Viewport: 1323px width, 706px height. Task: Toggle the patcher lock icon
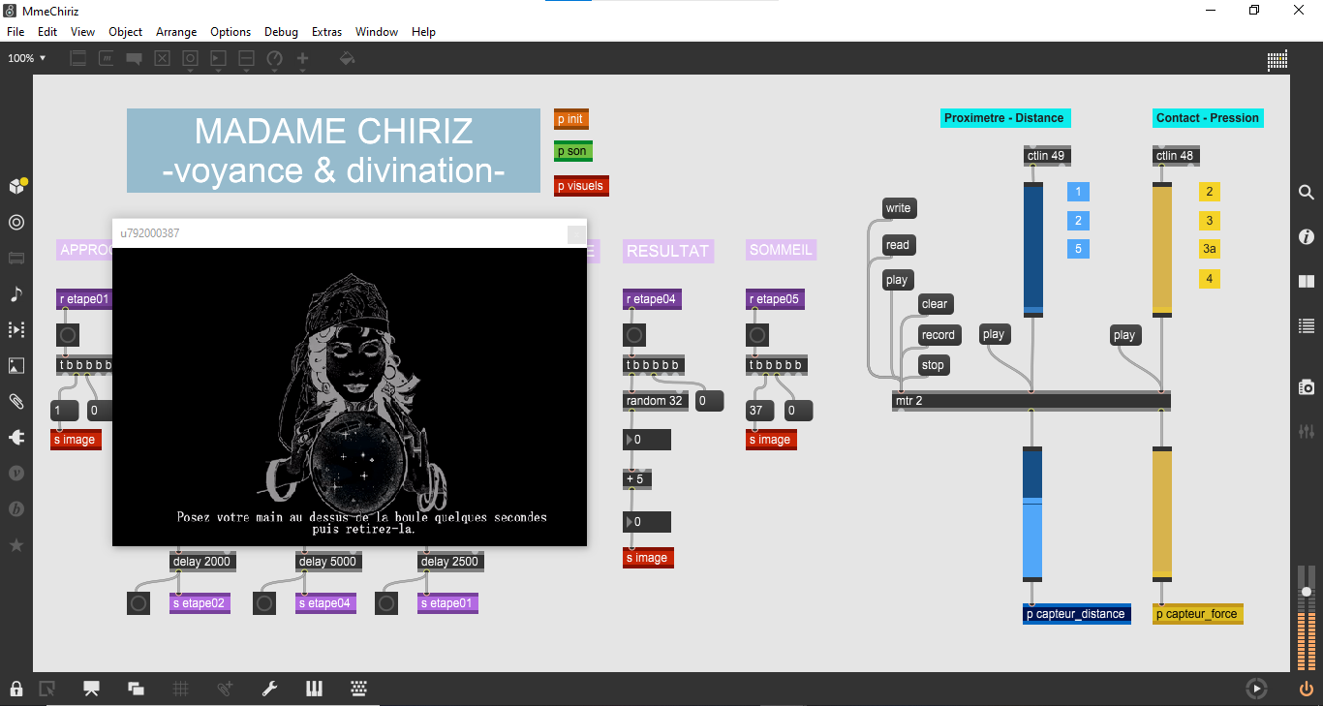point(16,689)
